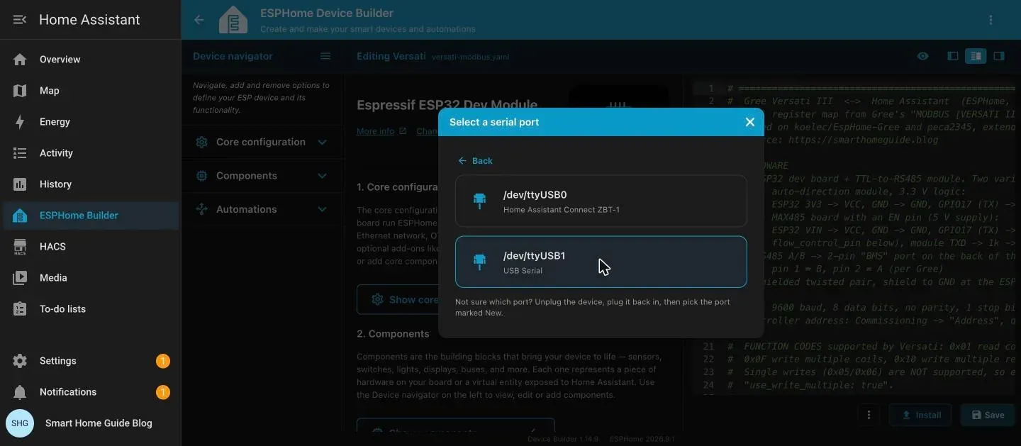Switch to the split view layout

point(976,56)
